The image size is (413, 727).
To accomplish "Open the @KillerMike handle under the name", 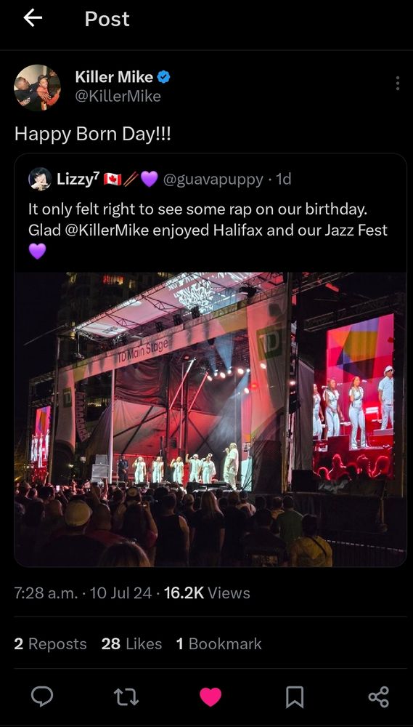I will (x=118, y=97).
